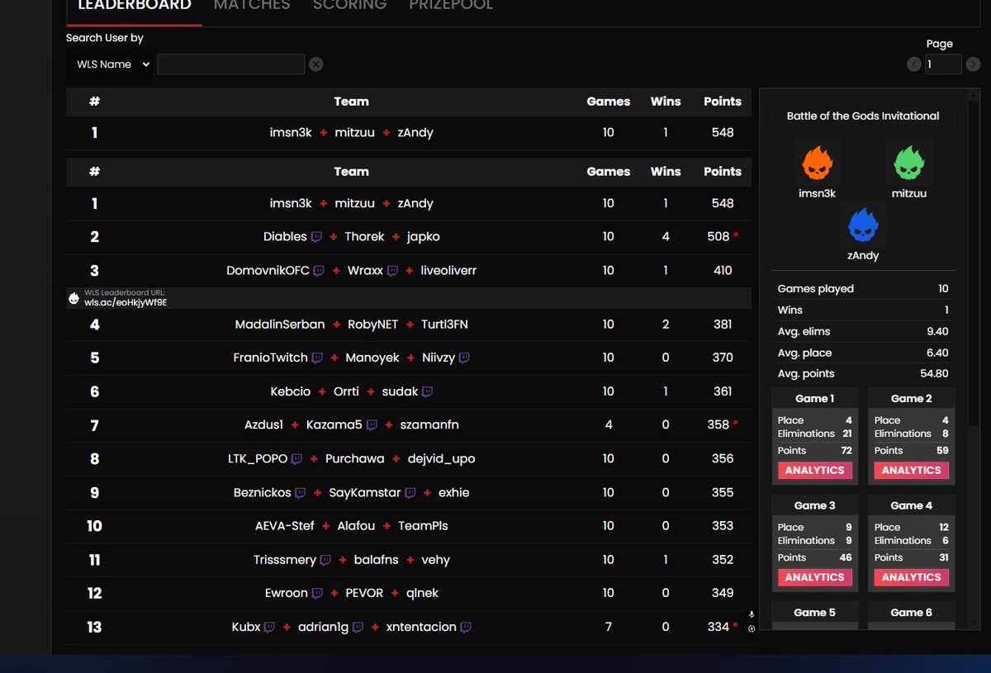Select player Kebcio in rank 6
Screen dimensions: 991x673
click(x=291, y=392)
